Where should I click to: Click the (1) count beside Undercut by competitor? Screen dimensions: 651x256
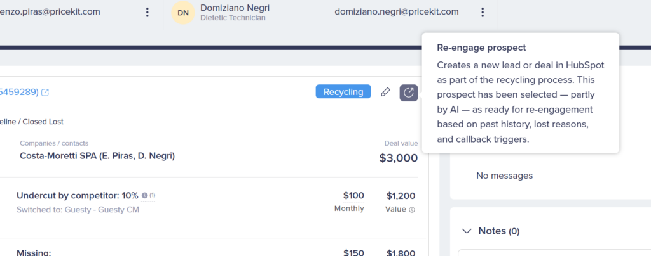point(153,196)
